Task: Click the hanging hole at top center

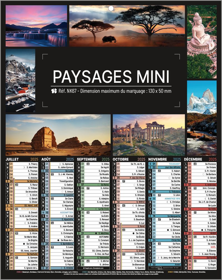Action: [111, 8]
